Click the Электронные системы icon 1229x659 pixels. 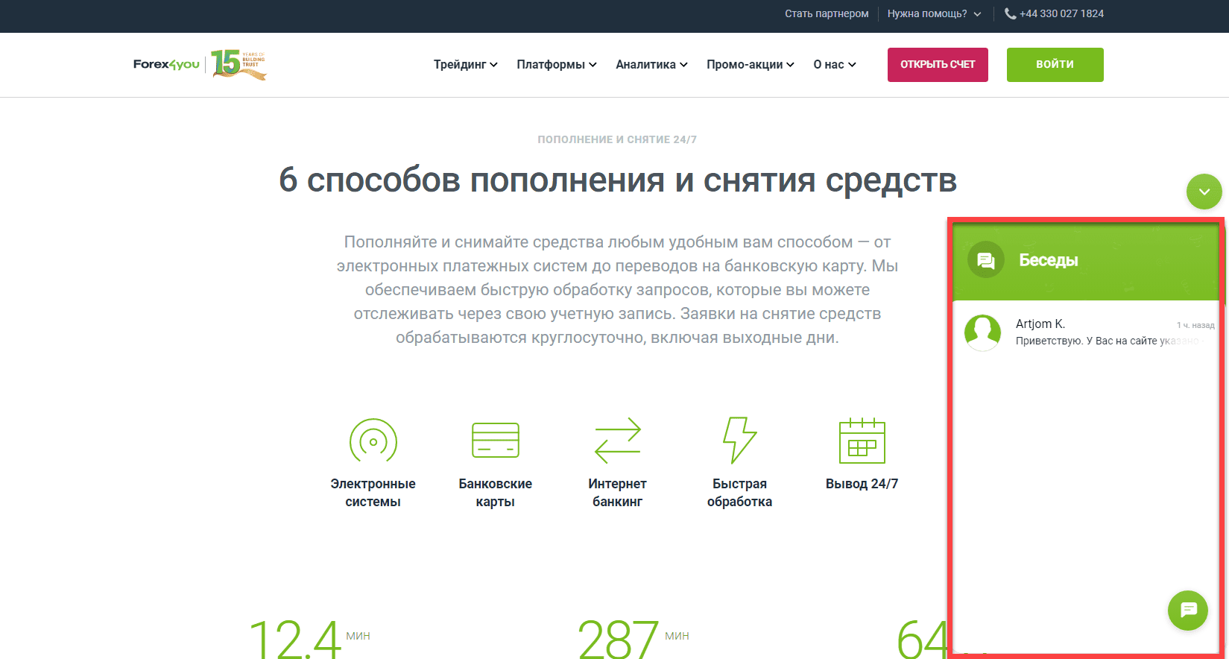click(373, 441)
